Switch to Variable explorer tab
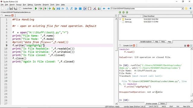The height and width of the screenshot is (108, 193). pyautogui.click(x=146, y=42)
